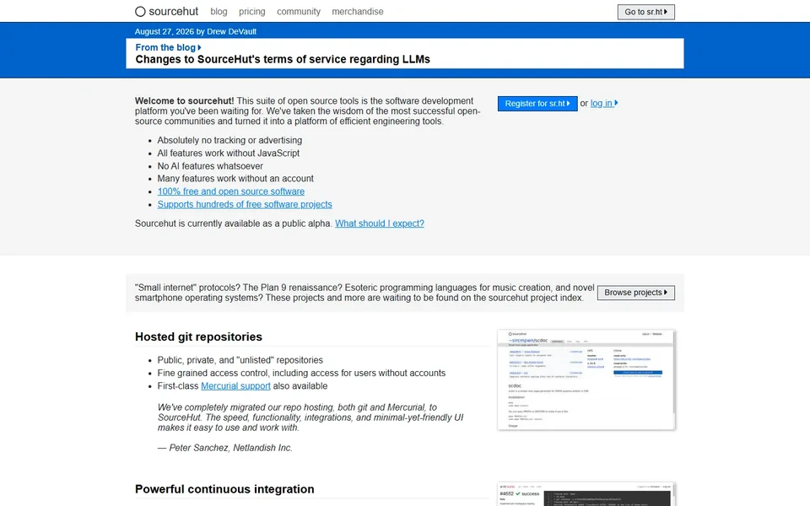
Task: Open blog post about terms of service regarding LLMs
Action: (283, 59)
